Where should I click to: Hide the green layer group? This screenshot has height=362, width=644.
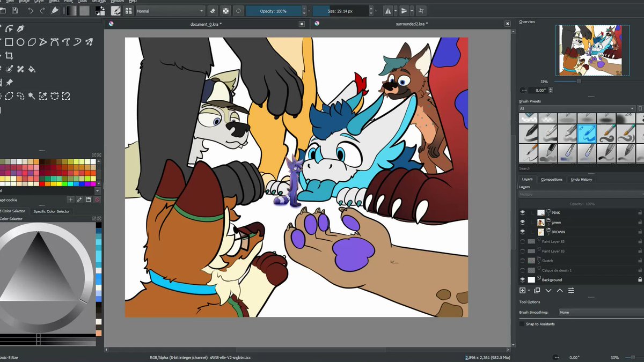(523, 222)
